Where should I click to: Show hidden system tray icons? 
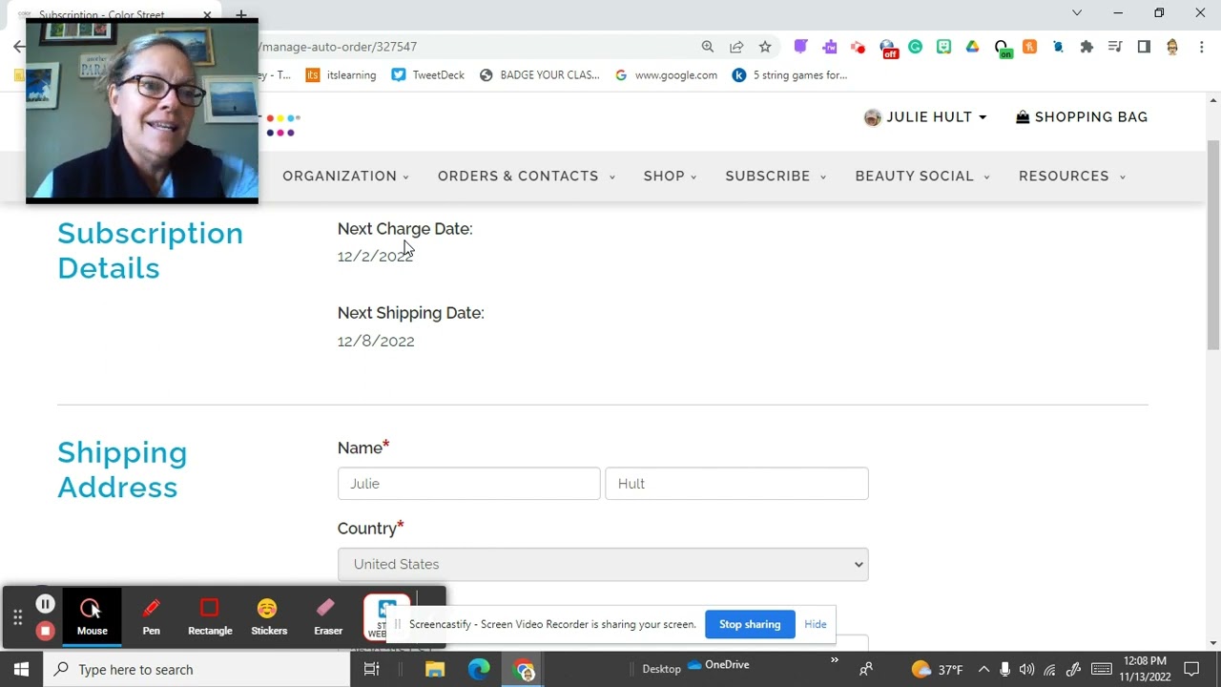983,670
